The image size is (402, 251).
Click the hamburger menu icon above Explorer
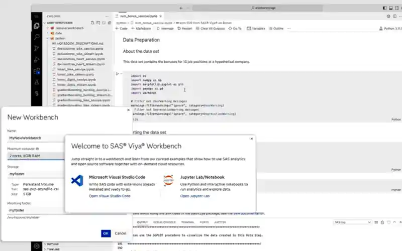(36, 16)
